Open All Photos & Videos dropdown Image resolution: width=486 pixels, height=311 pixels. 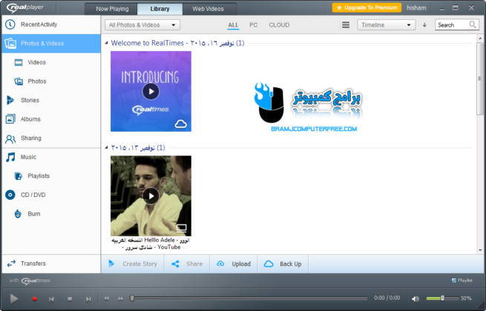[x=142, y=25]
